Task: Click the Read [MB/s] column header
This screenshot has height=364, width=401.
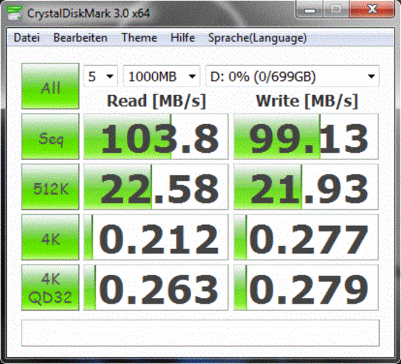Action: (157, 101)
